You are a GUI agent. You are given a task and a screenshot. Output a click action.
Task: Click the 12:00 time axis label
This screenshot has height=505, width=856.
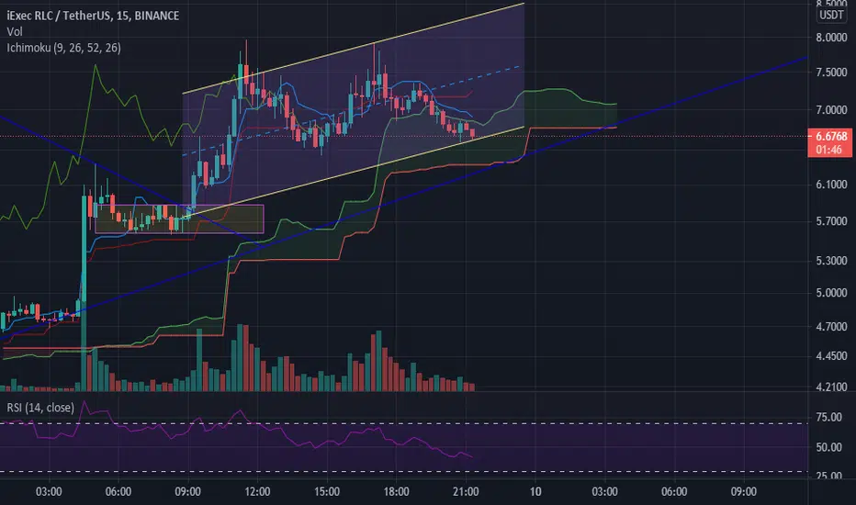click(257, 492)
